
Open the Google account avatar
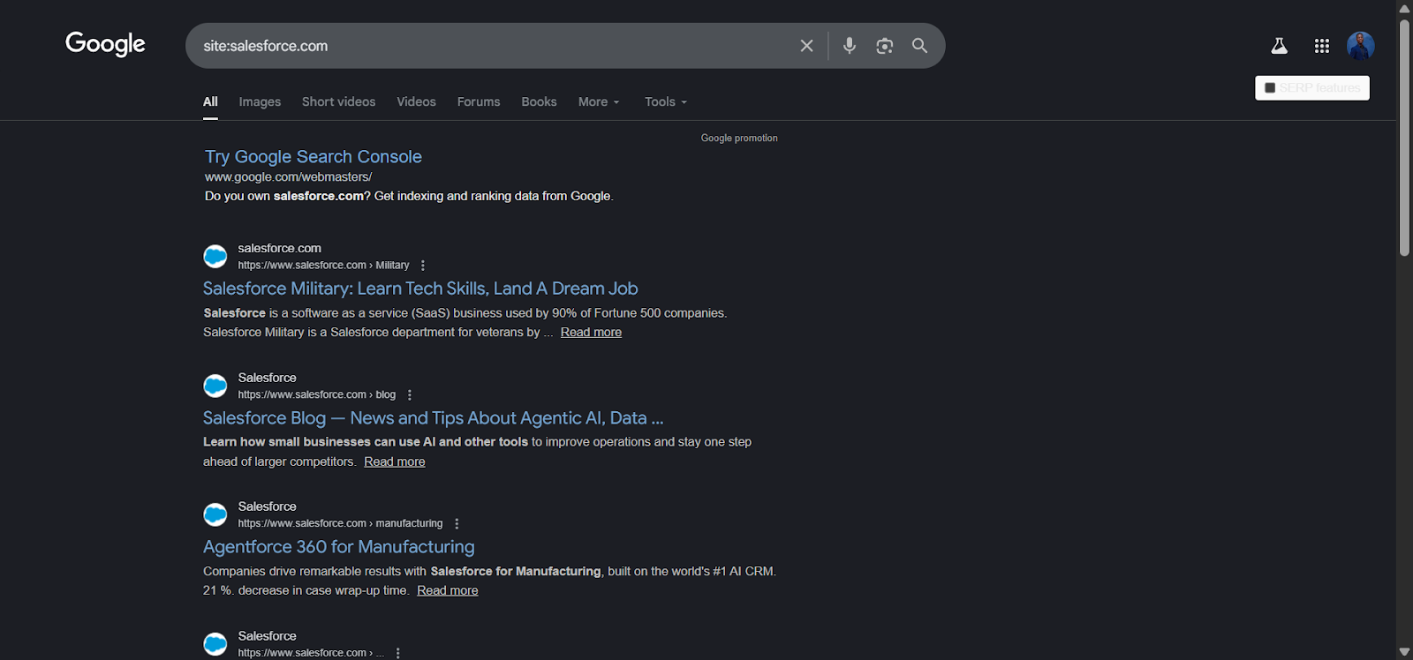[x=1360, y=46]
